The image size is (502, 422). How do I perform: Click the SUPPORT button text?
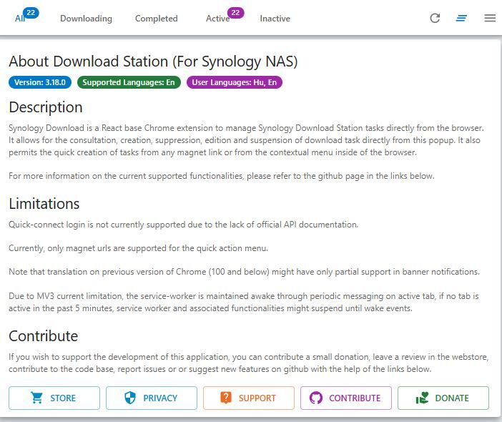[x=257, y=398]
